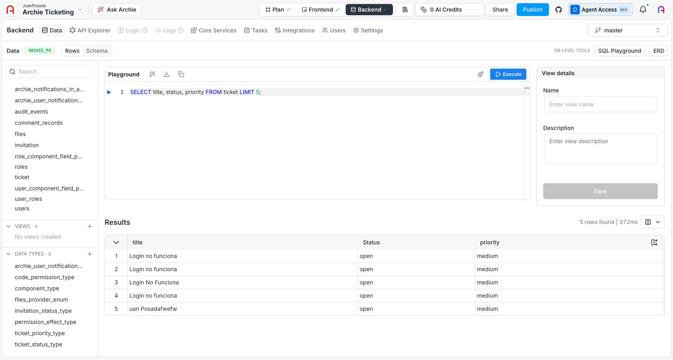The width and height of the screenshot is (673, 360).
Task: Select the ticket table in sidebar
Action: pos(22,177)
